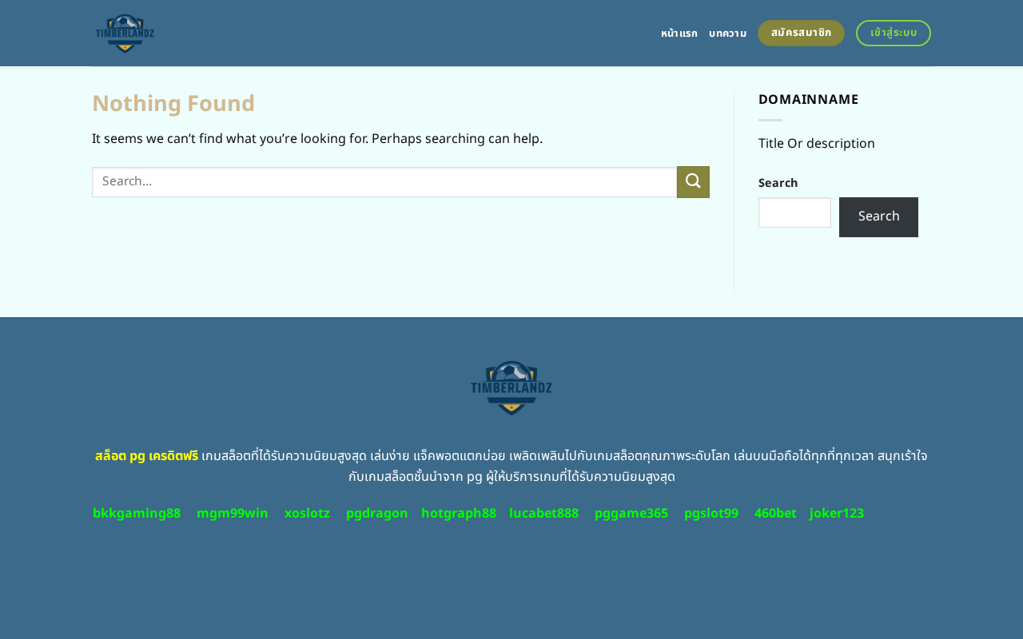This screenshot has height=639, width=1023.
Task: Open the hotgraph88 link
Action: pyautogui.click(x=459, y=514)
